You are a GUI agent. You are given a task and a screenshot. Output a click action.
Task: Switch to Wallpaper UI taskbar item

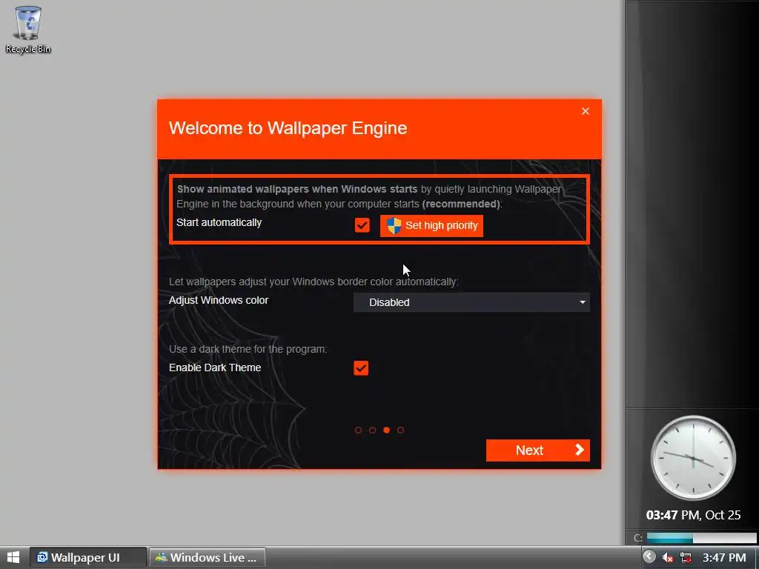pos(88,557)
